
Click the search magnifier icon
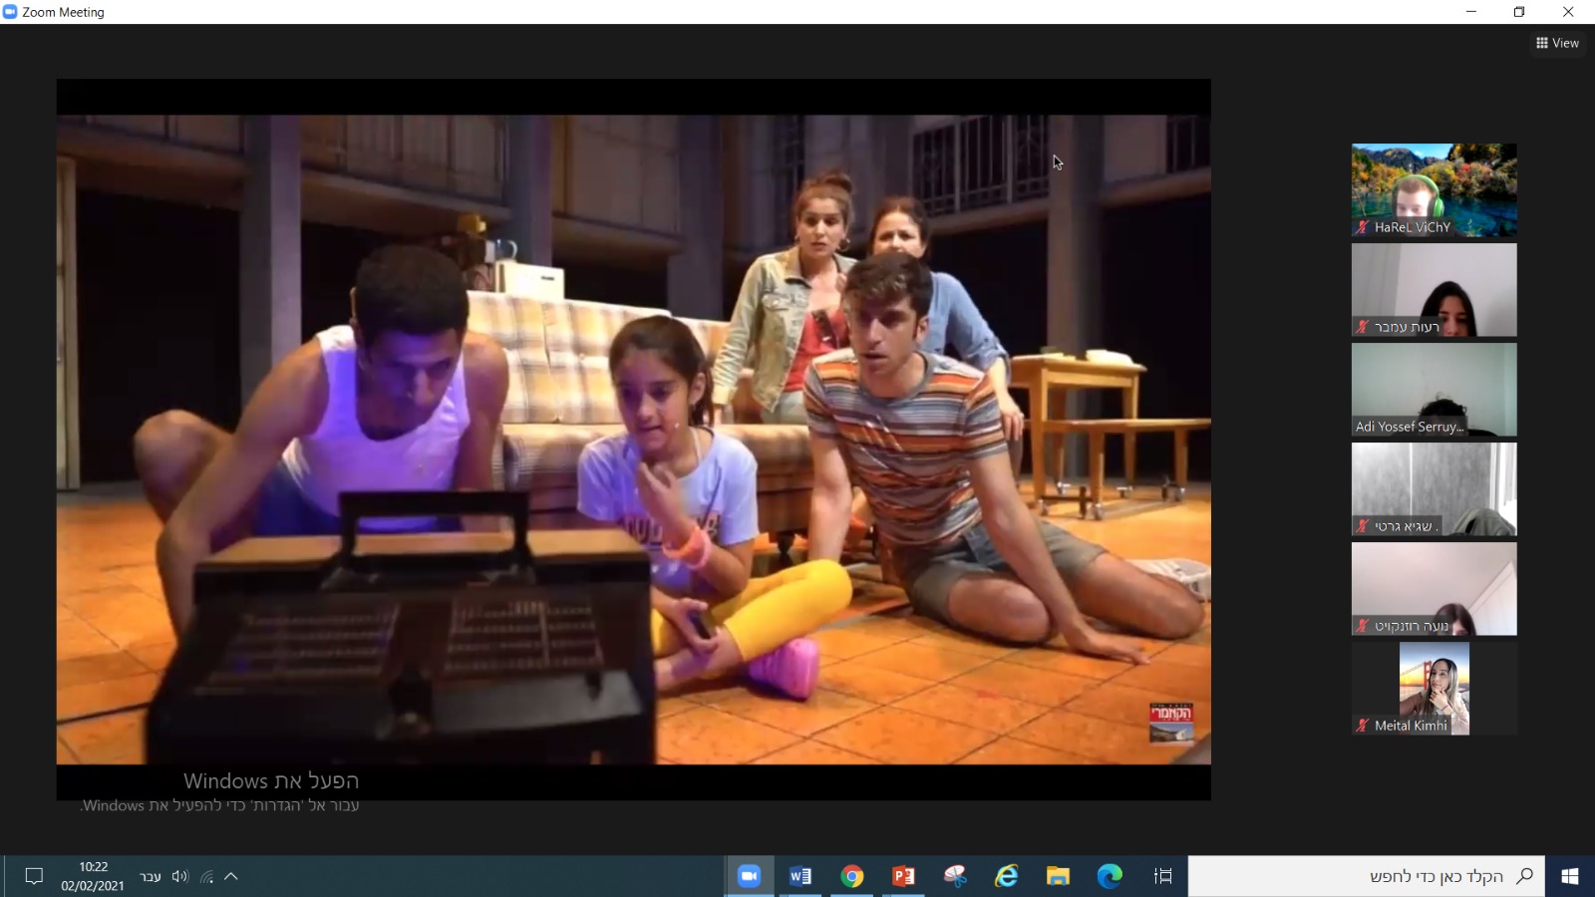point(1524,876)
